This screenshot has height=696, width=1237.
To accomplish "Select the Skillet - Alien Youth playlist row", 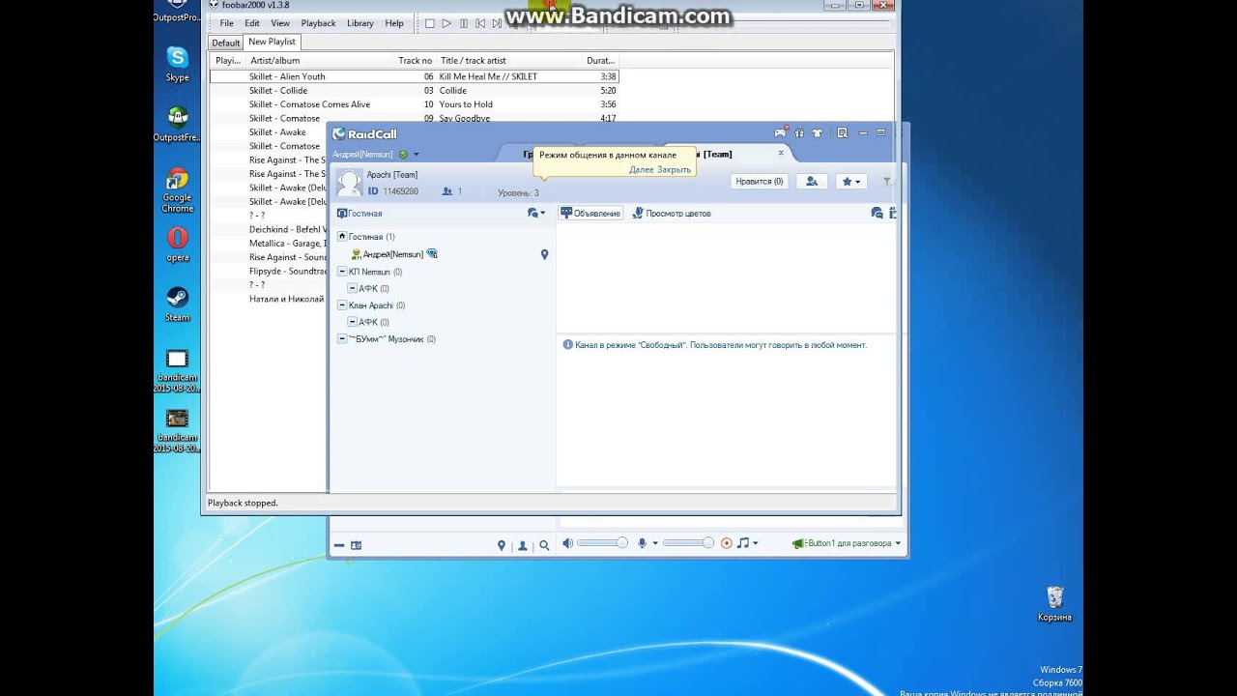I will click(x=414, y=76).
